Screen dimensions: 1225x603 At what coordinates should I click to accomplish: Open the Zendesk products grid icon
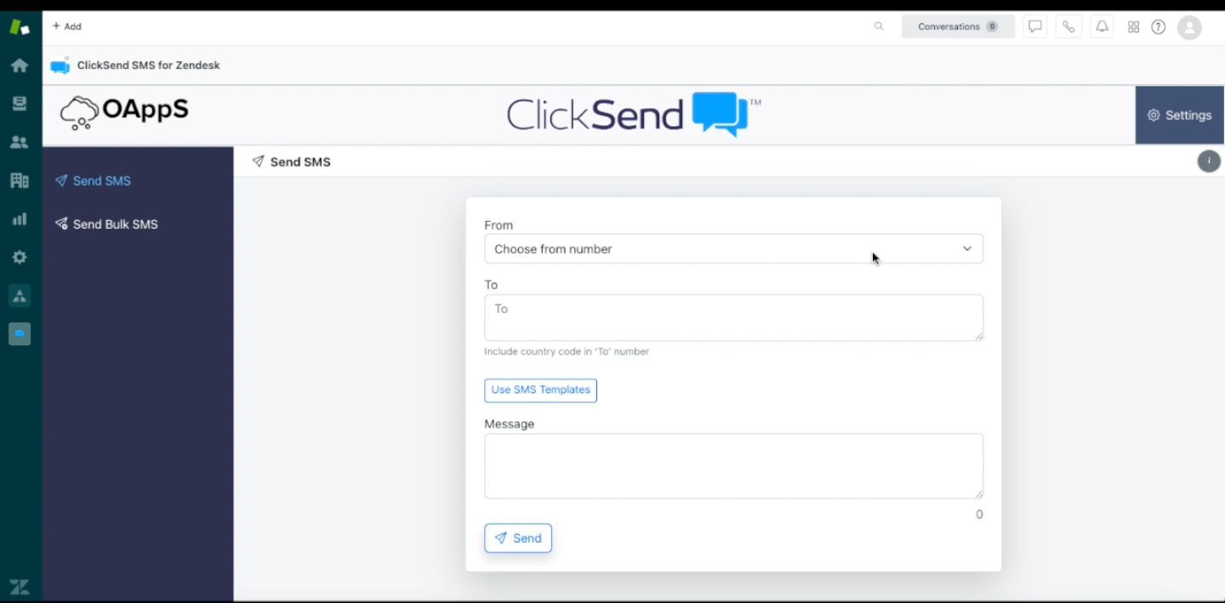pyautogui.click(x=1133, y=26)
